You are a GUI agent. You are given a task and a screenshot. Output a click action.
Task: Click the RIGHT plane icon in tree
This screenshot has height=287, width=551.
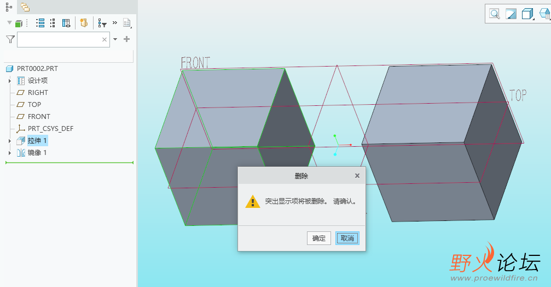21,93
